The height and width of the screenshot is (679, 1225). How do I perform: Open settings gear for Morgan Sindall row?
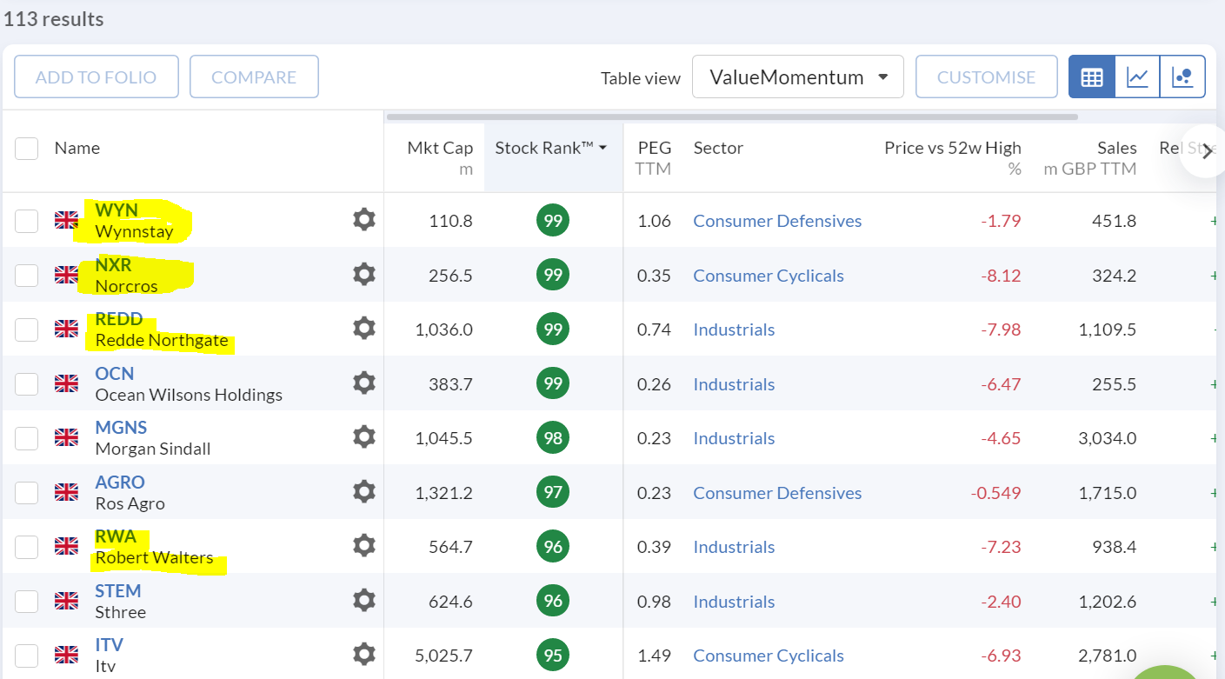pos(364,437)
